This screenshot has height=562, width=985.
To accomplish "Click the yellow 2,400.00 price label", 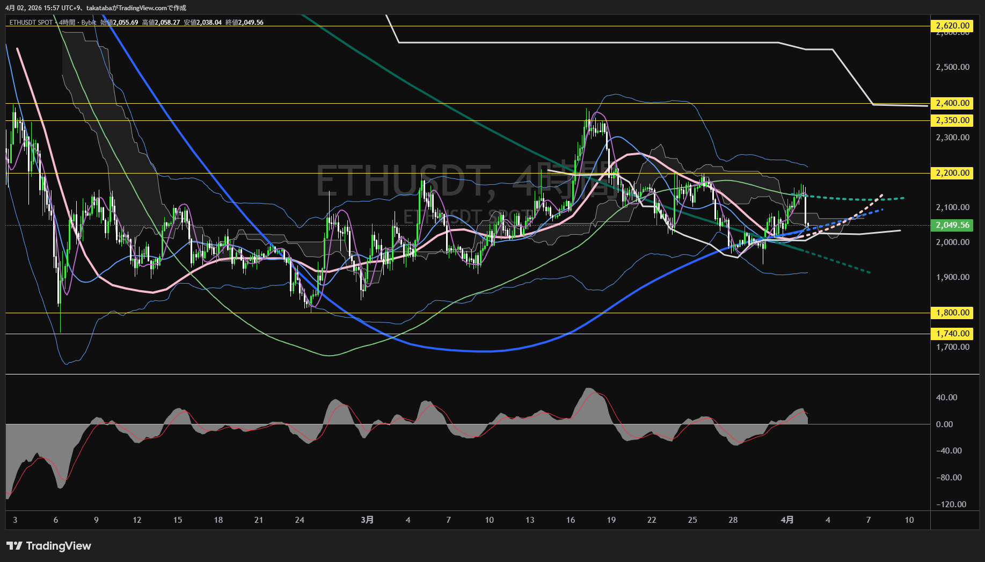I will [x=952, y=103].
